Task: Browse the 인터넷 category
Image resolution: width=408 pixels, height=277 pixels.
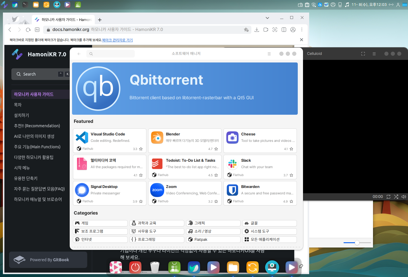Action: click(x=100, y=239)
